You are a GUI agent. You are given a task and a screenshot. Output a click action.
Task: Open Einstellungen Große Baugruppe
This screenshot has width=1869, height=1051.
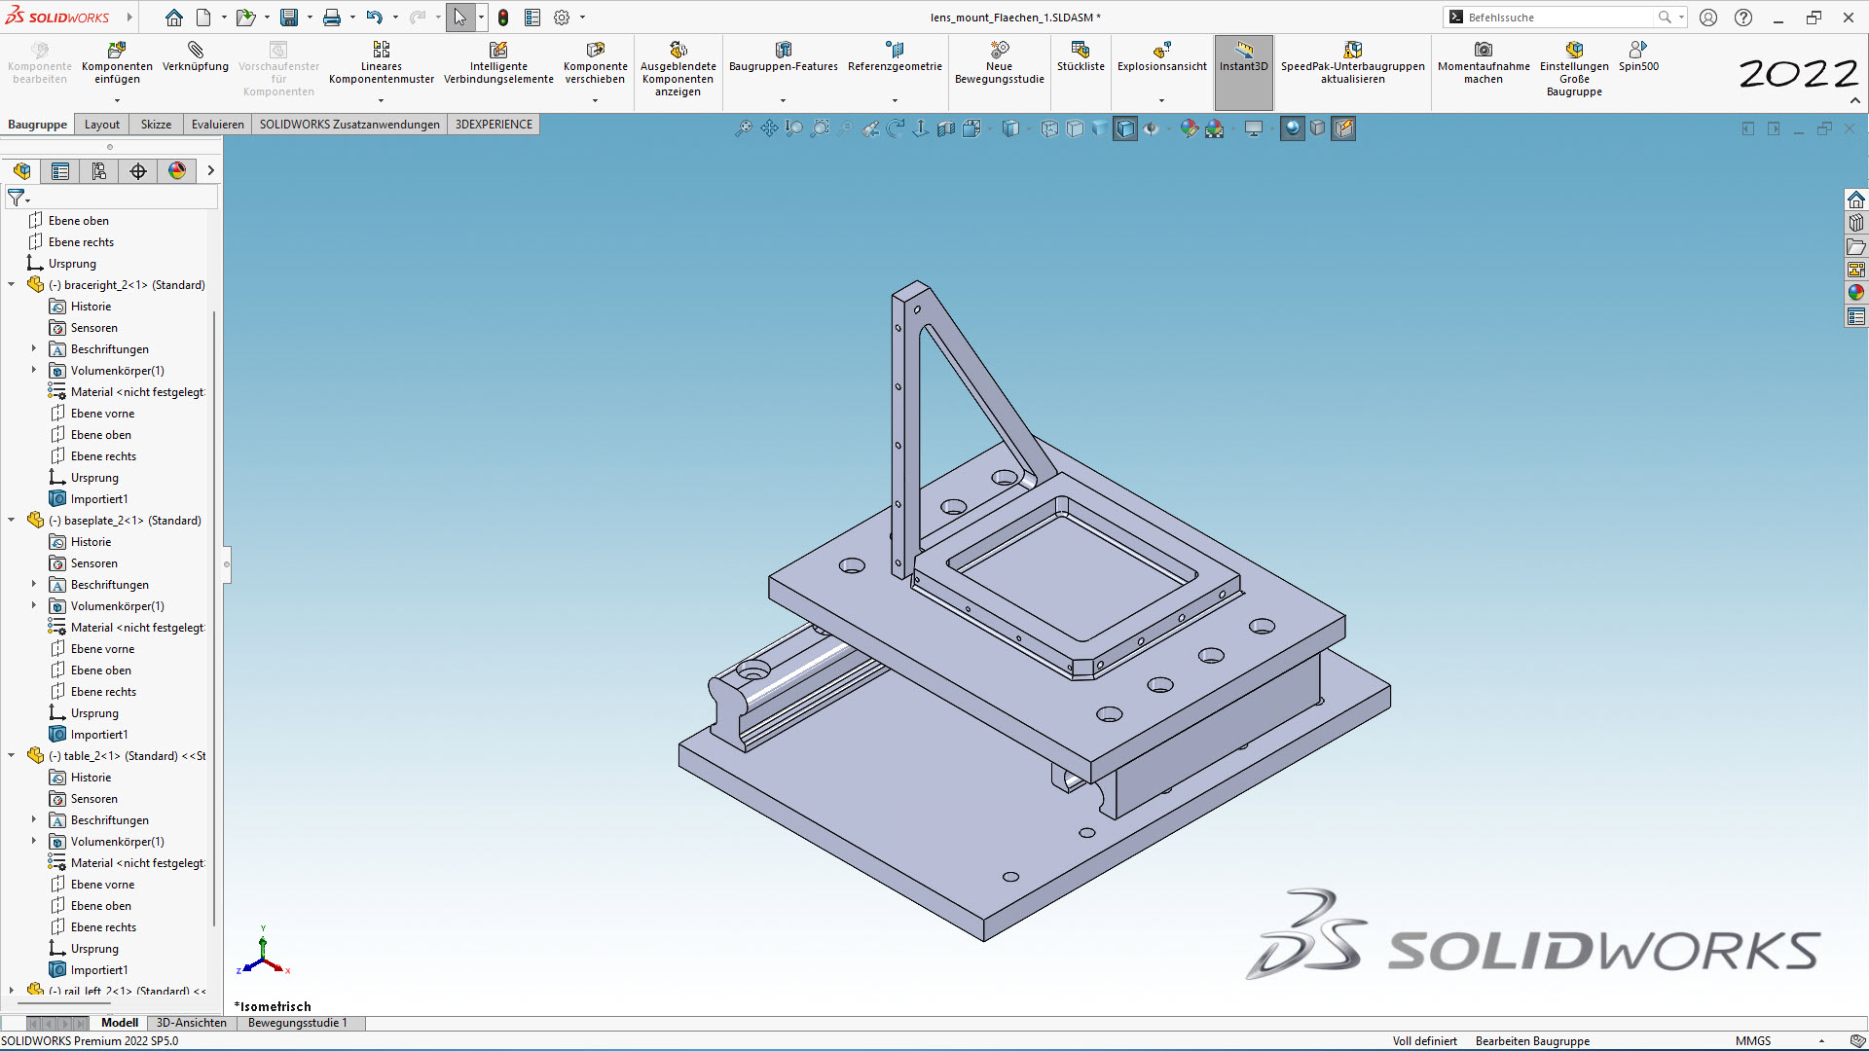pyautogui.click(x=1574, y=69)
